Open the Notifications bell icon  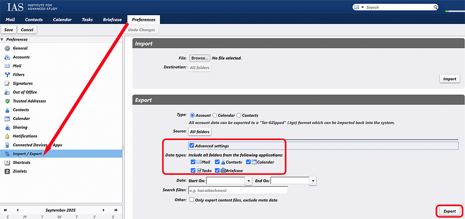pos(8,136)
